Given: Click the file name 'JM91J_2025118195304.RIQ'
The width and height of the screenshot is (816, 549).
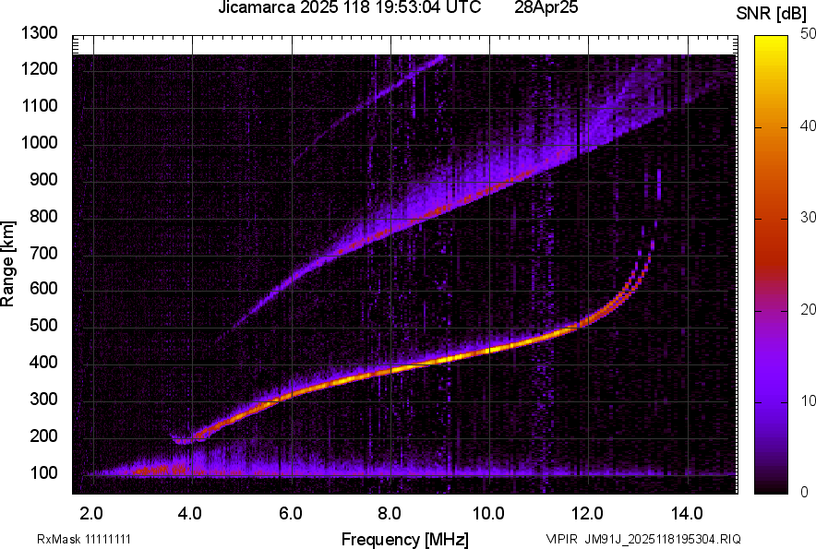Looking at the screenshot, I should click(663, 539).
